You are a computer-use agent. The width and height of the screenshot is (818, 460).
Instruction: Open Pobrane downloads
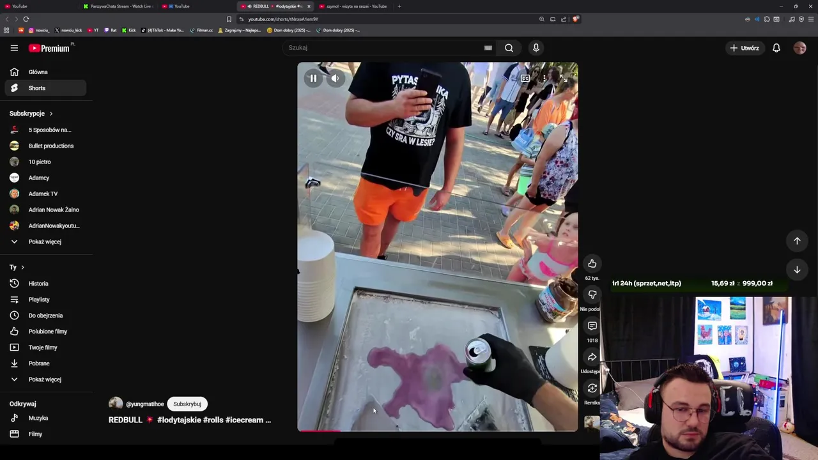coord(45,364)
